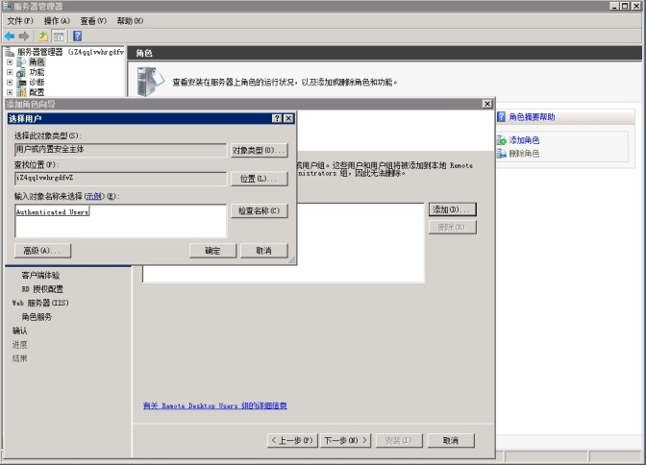
Task: Select the 诊断 tree item label
Action: click(37, 83)
